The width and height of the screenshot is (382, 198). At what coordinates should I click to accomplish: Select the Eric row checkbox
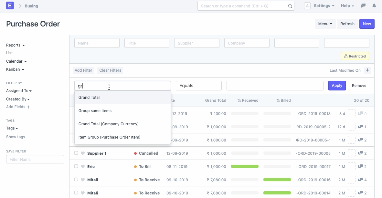pos(76,166)
